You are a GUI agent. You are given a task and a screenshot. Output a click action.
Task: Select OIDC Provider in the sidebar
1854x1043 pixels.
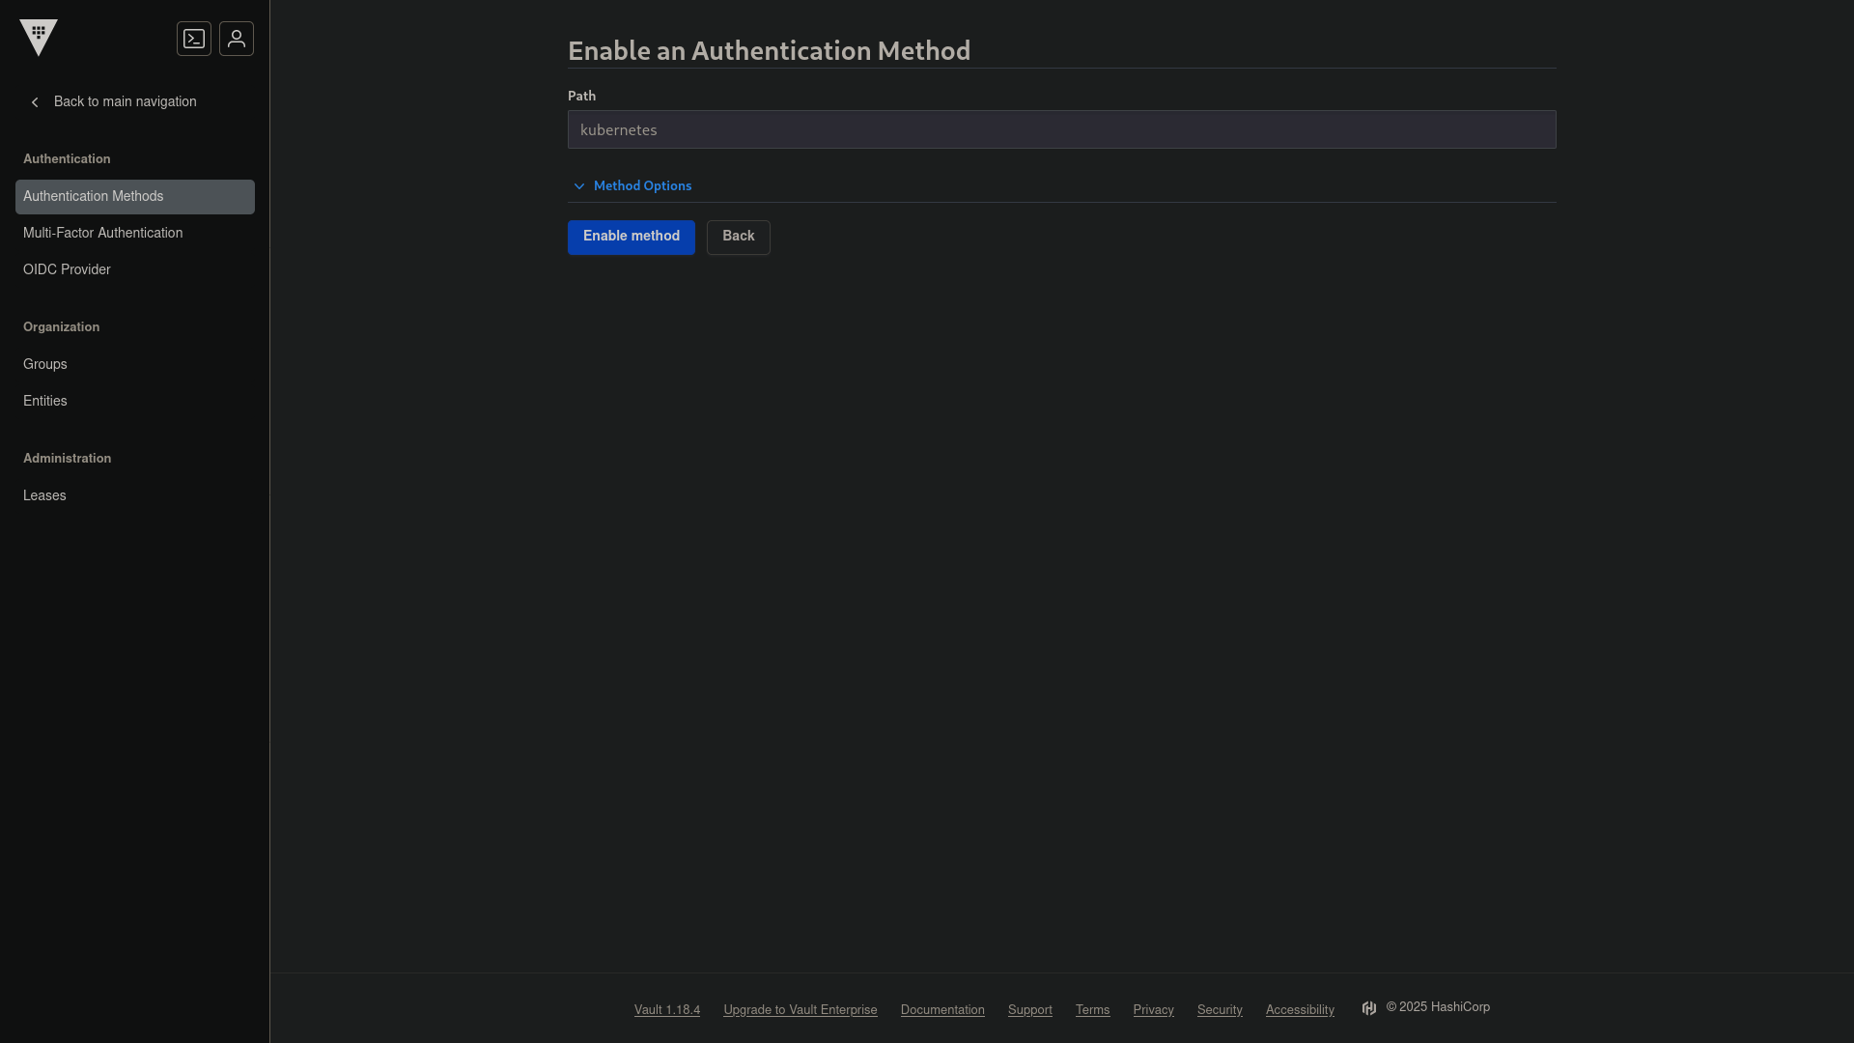point(67,269)
